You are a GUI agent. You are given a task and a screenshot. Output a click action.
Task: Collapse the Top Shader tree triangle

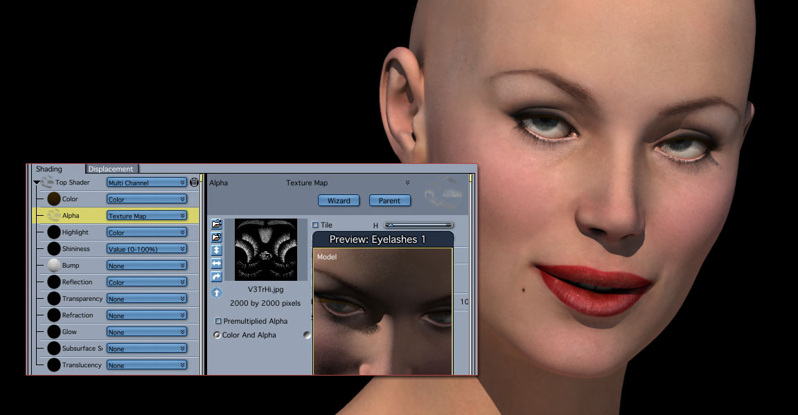pos(37,182)
